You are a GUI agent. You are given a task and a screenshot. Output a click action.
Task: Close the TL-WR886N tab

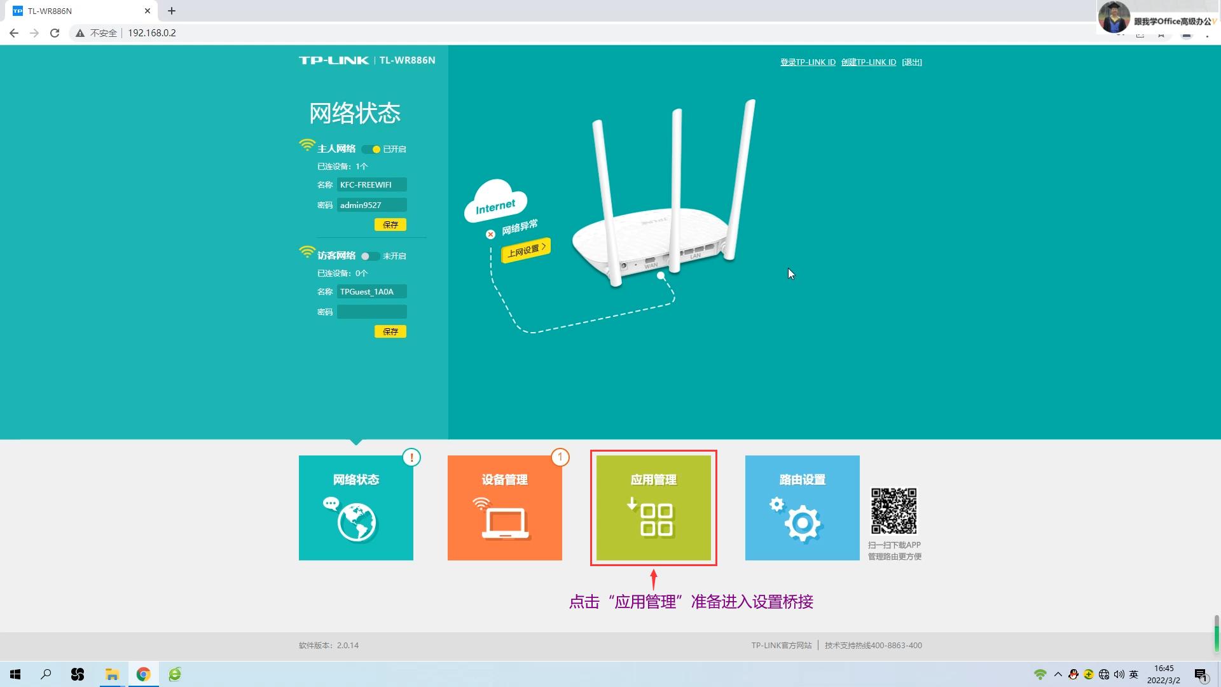148,11
